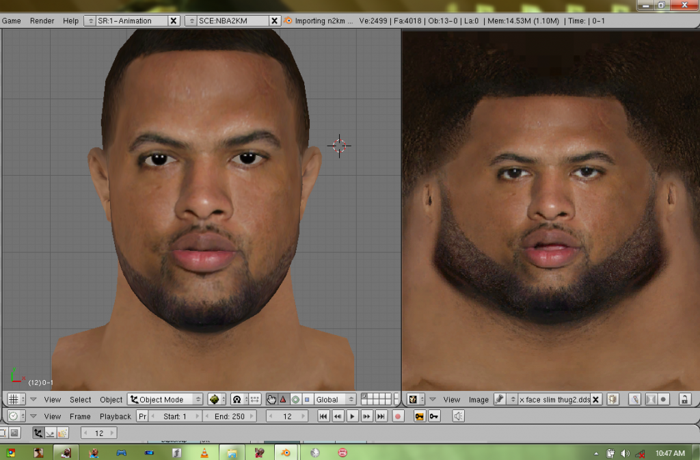
Task: Click the insert keyframe key icon
Action: pyautogui.click(x=419, y=416)
